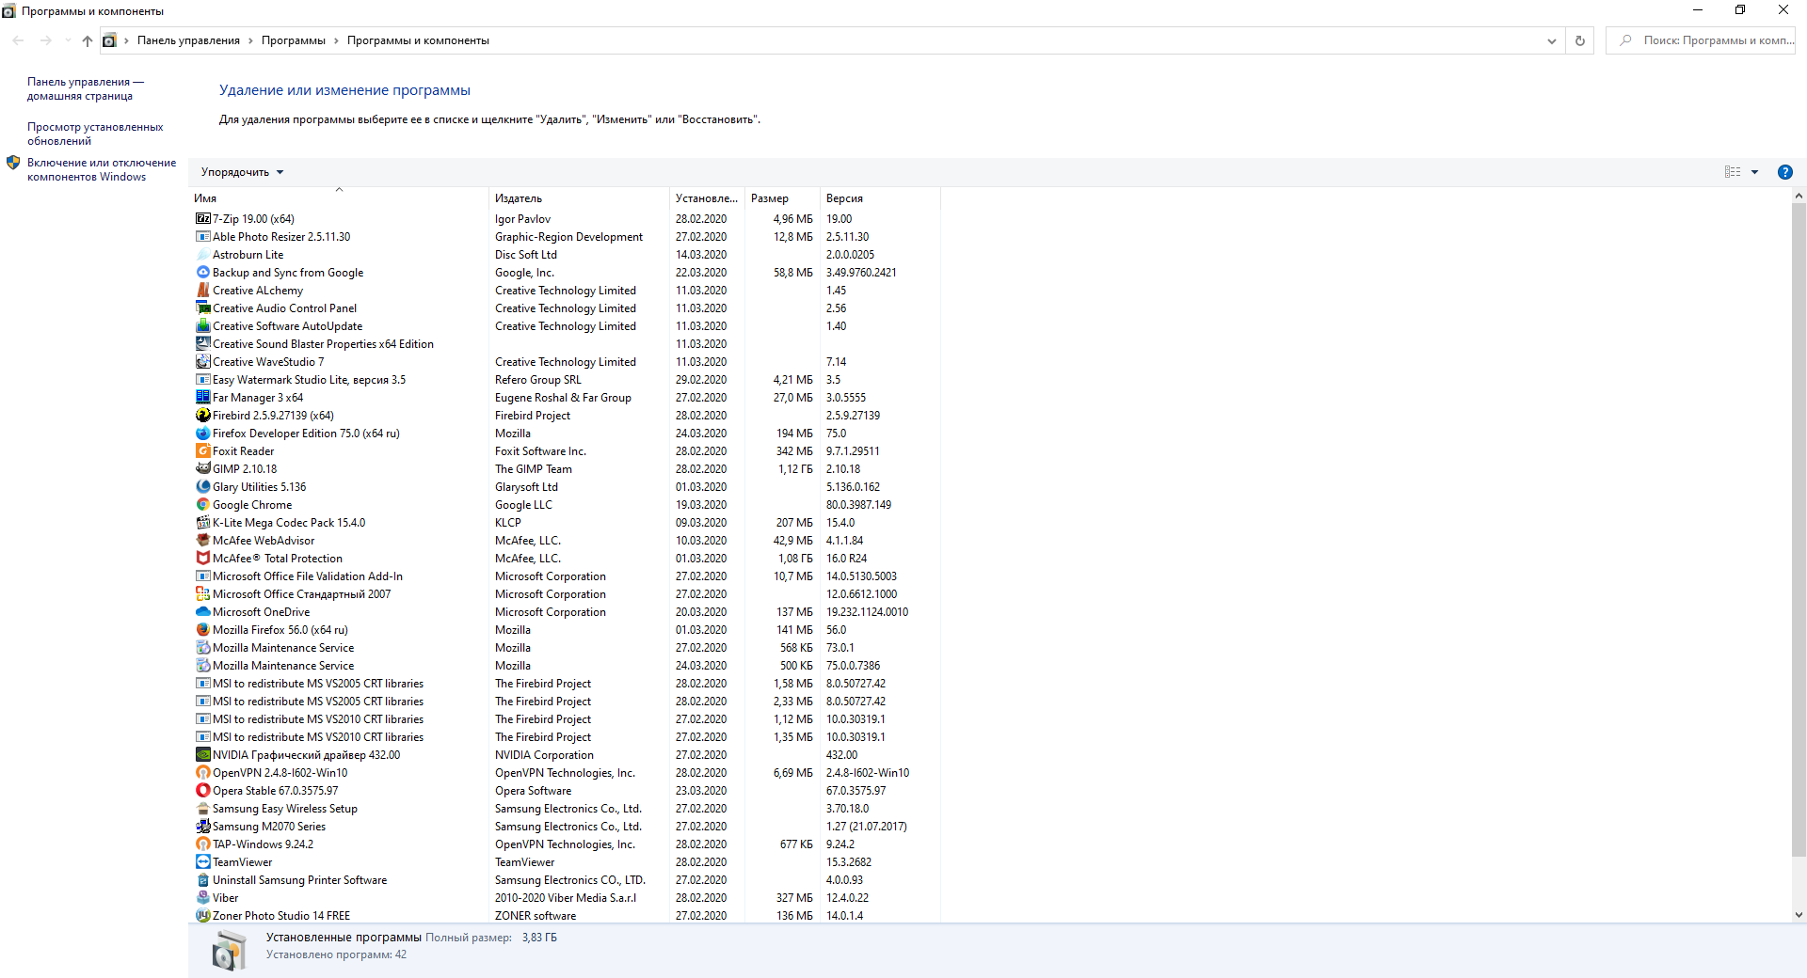Open Панель управления домашняя страница link

86,88
